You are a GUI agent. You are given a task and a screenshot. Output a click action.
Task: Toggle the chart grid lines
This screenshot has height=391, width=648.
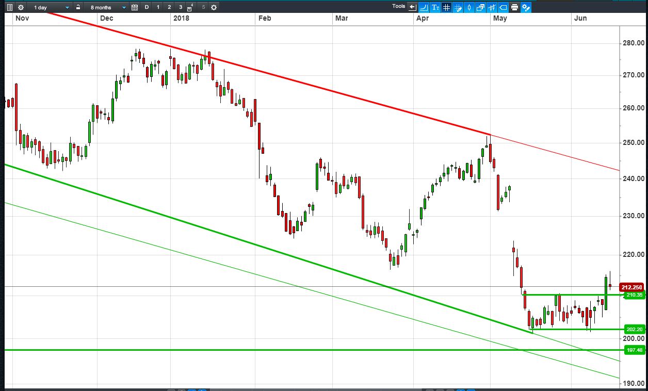[446, 7]
